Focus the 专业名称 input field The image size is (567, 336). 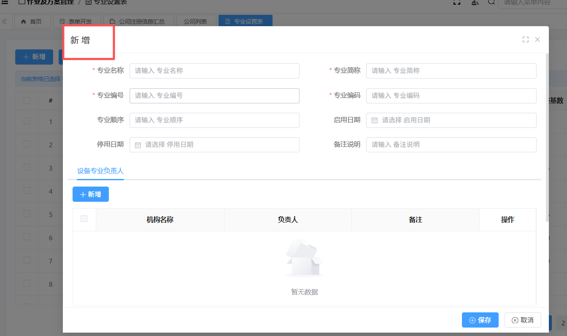214,71
